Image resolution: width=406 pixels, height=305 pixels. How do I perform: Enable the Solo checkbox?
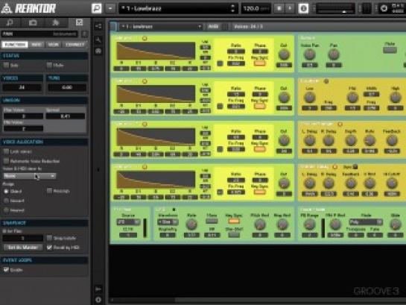click(6, 65)
